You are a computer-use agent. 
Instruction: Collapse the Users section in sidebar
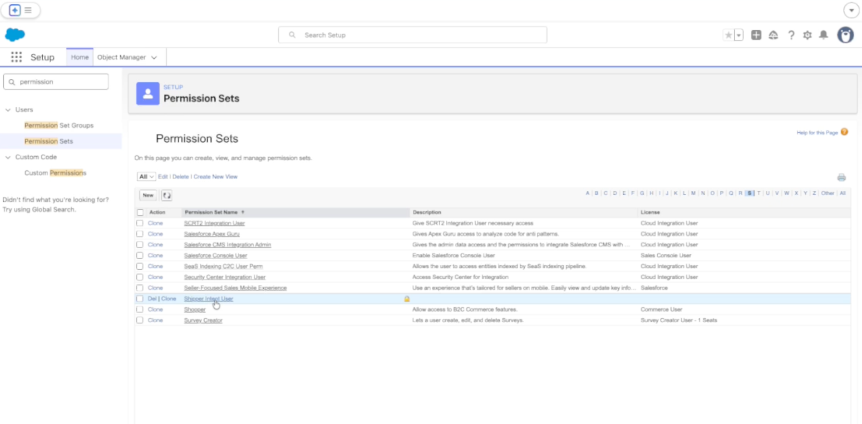tap(8, 110)
